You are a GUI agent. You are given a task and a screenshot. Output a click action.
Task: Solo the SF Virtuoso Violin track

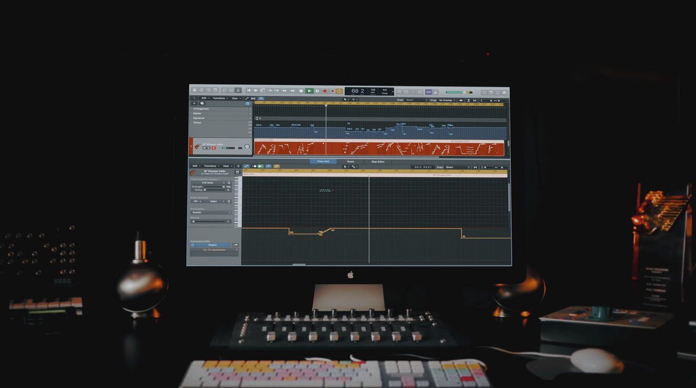click(x=209, y=148)
